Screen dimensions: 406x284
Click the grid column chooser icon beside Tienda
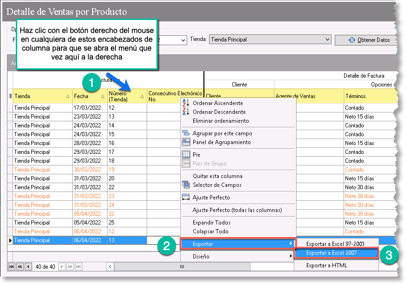[10, 96]
